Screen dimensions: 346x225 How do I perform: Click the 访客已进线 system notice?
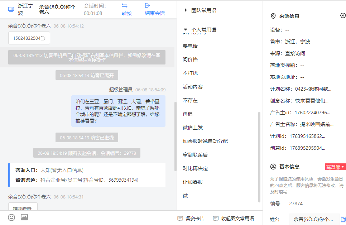[87, 138]
